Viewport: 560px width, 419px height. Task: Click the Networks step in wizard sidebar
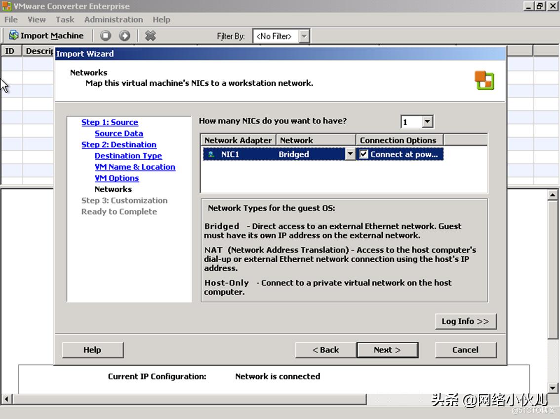click(113, 189)
